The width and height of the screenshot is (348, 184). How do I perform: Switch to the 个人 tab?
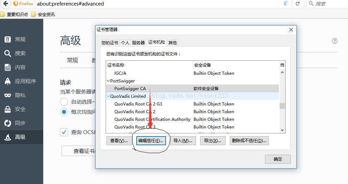125,43
